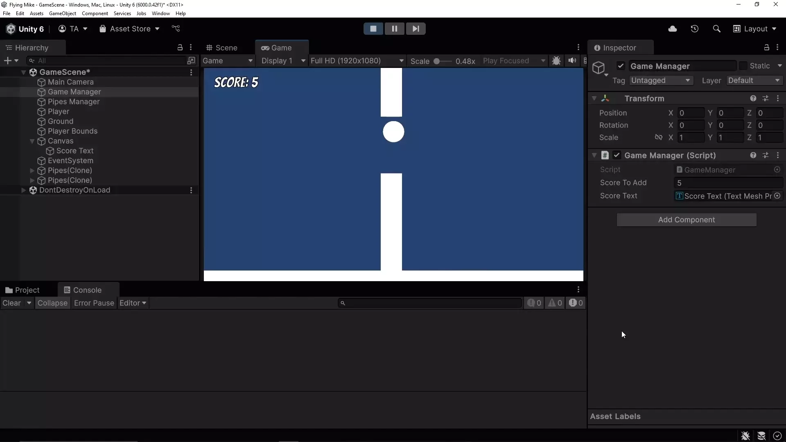Open the Layer Default dropdown

(754, 81)
